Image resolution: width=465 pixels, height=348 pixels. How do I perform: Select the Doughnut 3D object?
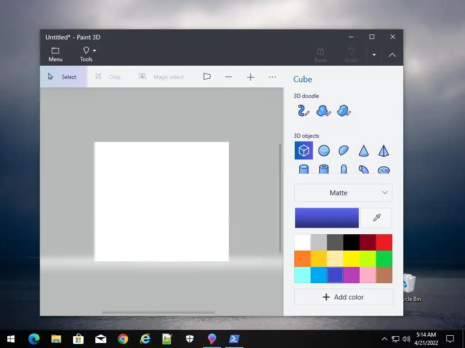pyautogui.click(x=384, y=170)
